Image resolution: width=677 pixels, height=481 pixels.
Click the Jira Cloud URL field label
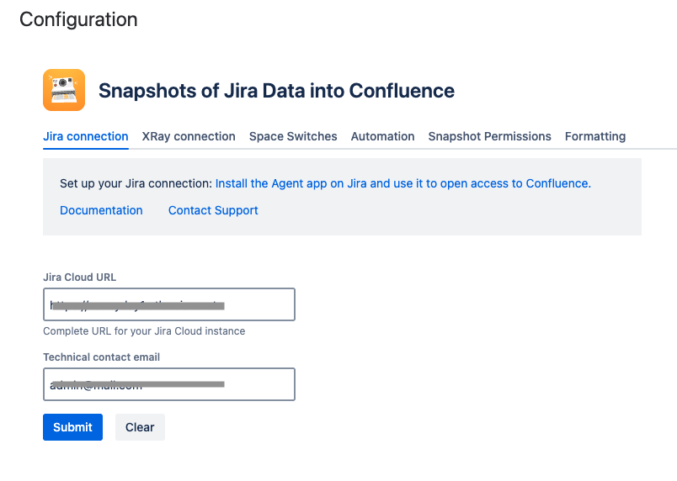click(79, 277)
